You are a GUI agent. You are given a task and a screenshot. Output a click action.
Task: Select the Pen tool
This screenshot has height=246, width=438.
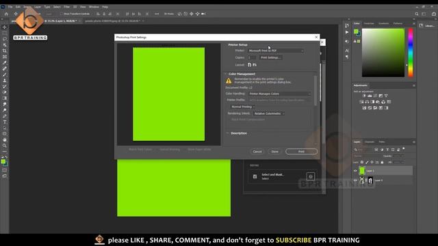coord(5,116)
